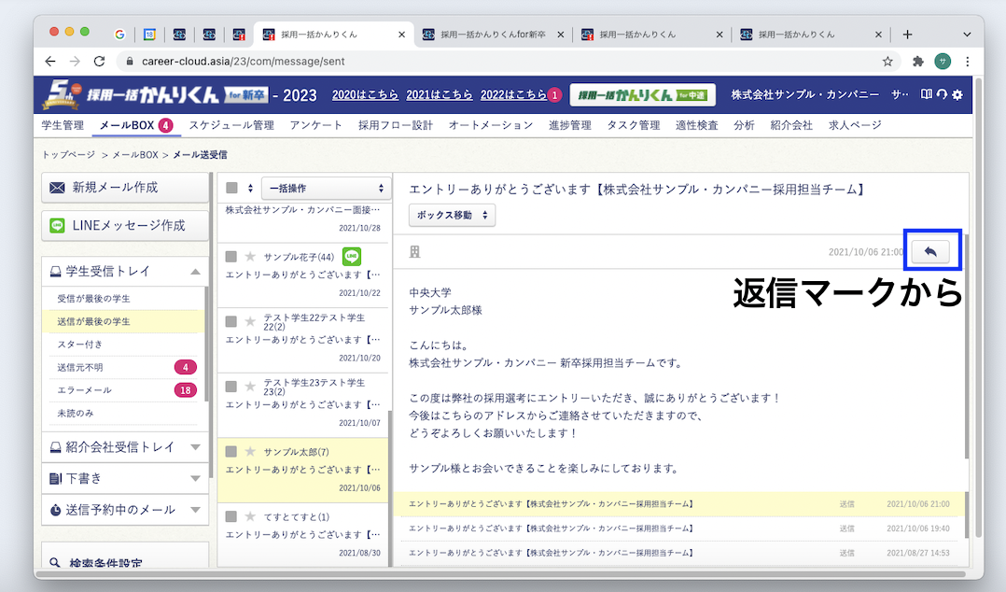This screenshot has height=592, width=1006.
Task: Expand the 下書き section
Action: (195, 478)
